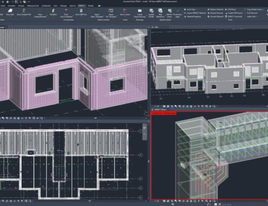Expand the Adjust Left dropdown
This screenshot has width=268, height=206.
tap(257, 17)
